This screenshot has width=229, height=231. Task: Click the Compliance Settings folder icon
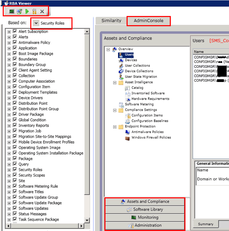[x=121, y=110]
